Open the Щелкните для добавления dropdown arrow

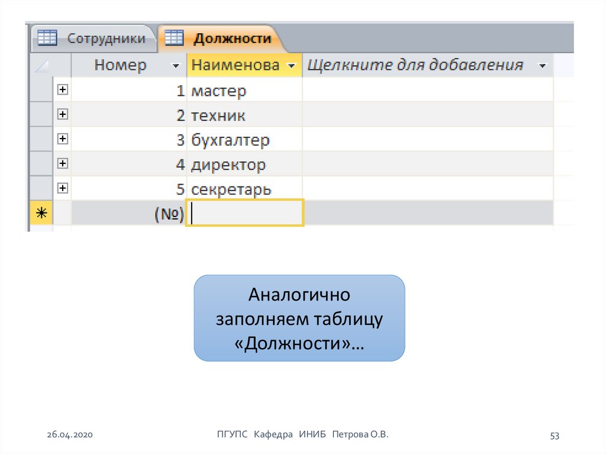point(542,66)
